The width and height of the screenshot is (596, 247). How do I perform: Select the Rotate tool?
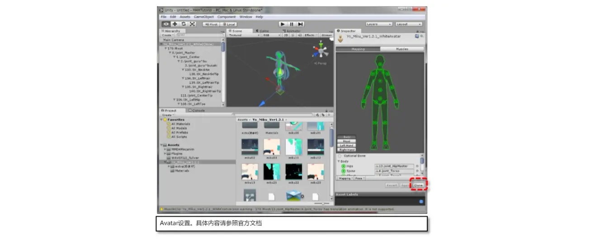pyautogui.click(x=183, y=24)
